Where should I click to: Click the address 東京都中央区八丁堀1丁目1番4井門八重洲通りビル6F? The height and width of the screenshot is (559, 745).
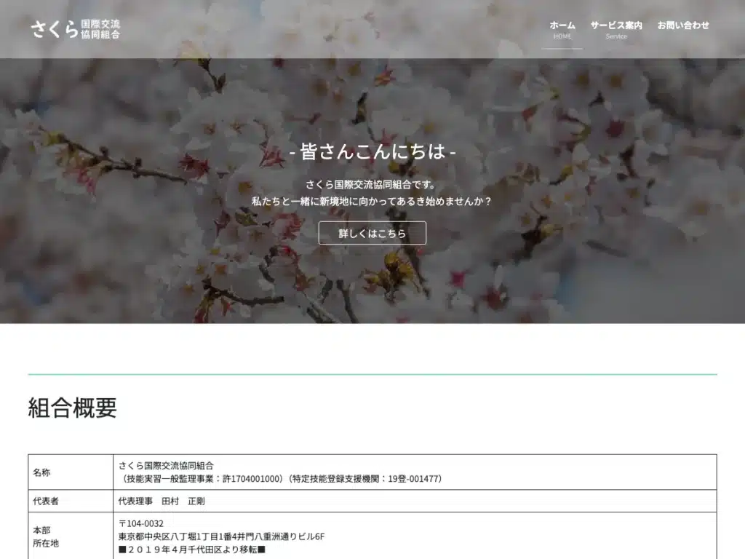point(221,536)
